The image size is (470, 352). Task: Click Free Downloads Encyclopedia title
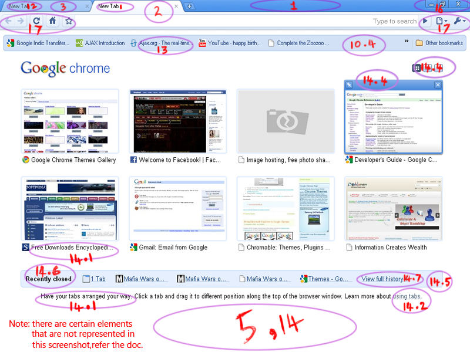tap(72, 247)
